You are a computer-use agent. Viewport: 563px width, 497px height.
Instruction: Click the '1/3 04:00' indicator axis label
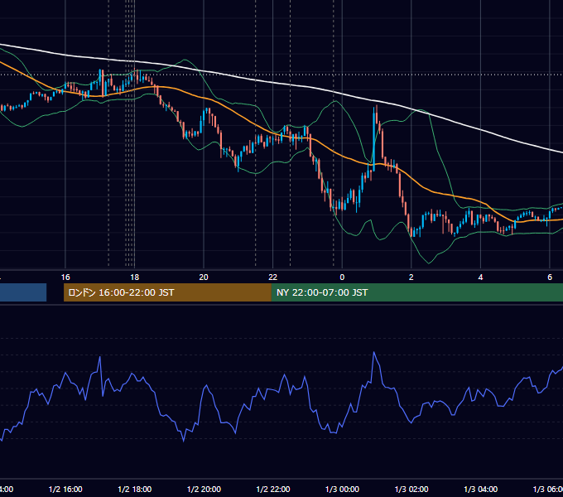click(481, 489)
